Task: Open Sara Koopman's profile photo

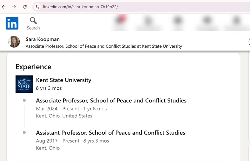Action: tap(14, 42)
